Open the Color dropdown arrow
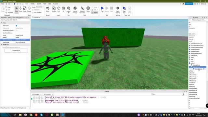 click(x=88, y=13)
